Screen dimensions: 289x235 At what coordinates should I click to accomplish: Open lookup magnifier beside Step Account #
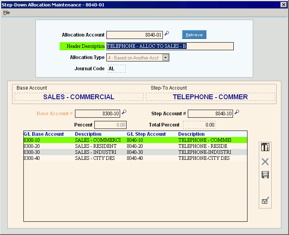click(237, 113)
